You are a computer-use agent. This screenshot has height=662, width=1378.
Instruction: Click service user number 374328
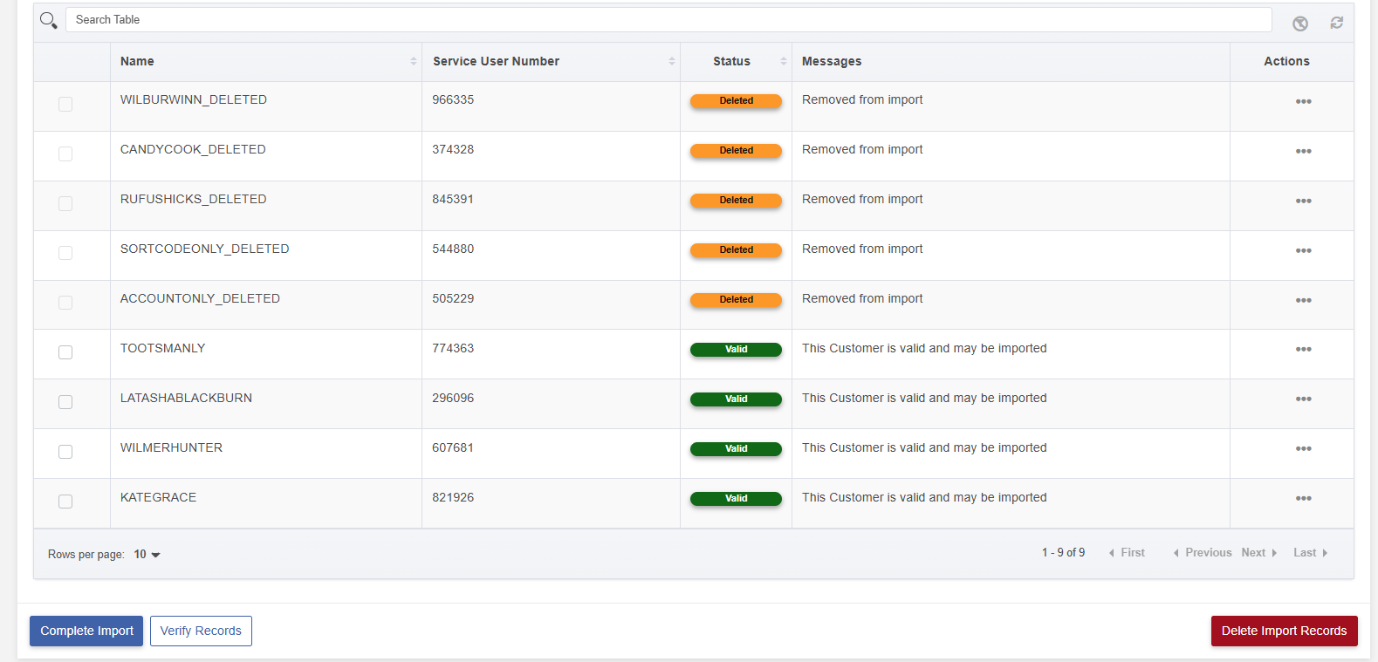point(453,149)
